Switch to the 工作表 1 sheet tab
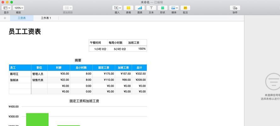Image resolution: width=280 pixels, height=126 pixels. (x=46, y=18)
